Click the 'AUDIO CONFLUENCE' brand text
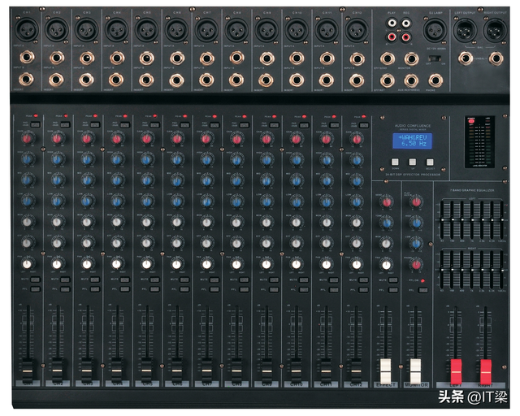Viewport: 520px width, 416px height. coord(413,126)
